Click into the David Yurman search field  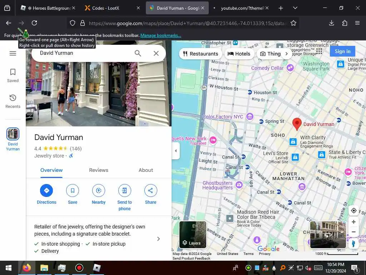(84, 53)
